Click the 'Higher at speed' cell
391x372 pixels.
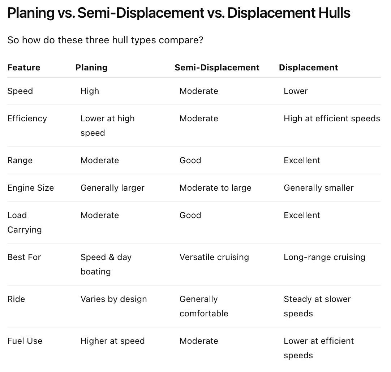(x=112, y=341)
